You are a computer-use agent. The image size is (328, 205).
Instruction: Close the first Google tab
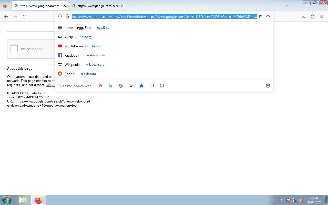click(x=65, y=6)
